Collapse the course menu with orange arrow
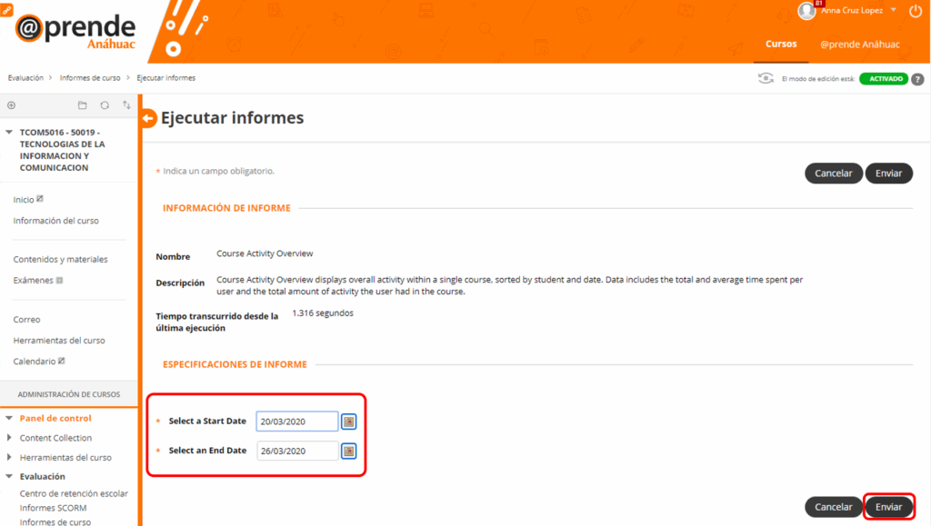This screenshot has height=526, width=931. tap(149, 118)
